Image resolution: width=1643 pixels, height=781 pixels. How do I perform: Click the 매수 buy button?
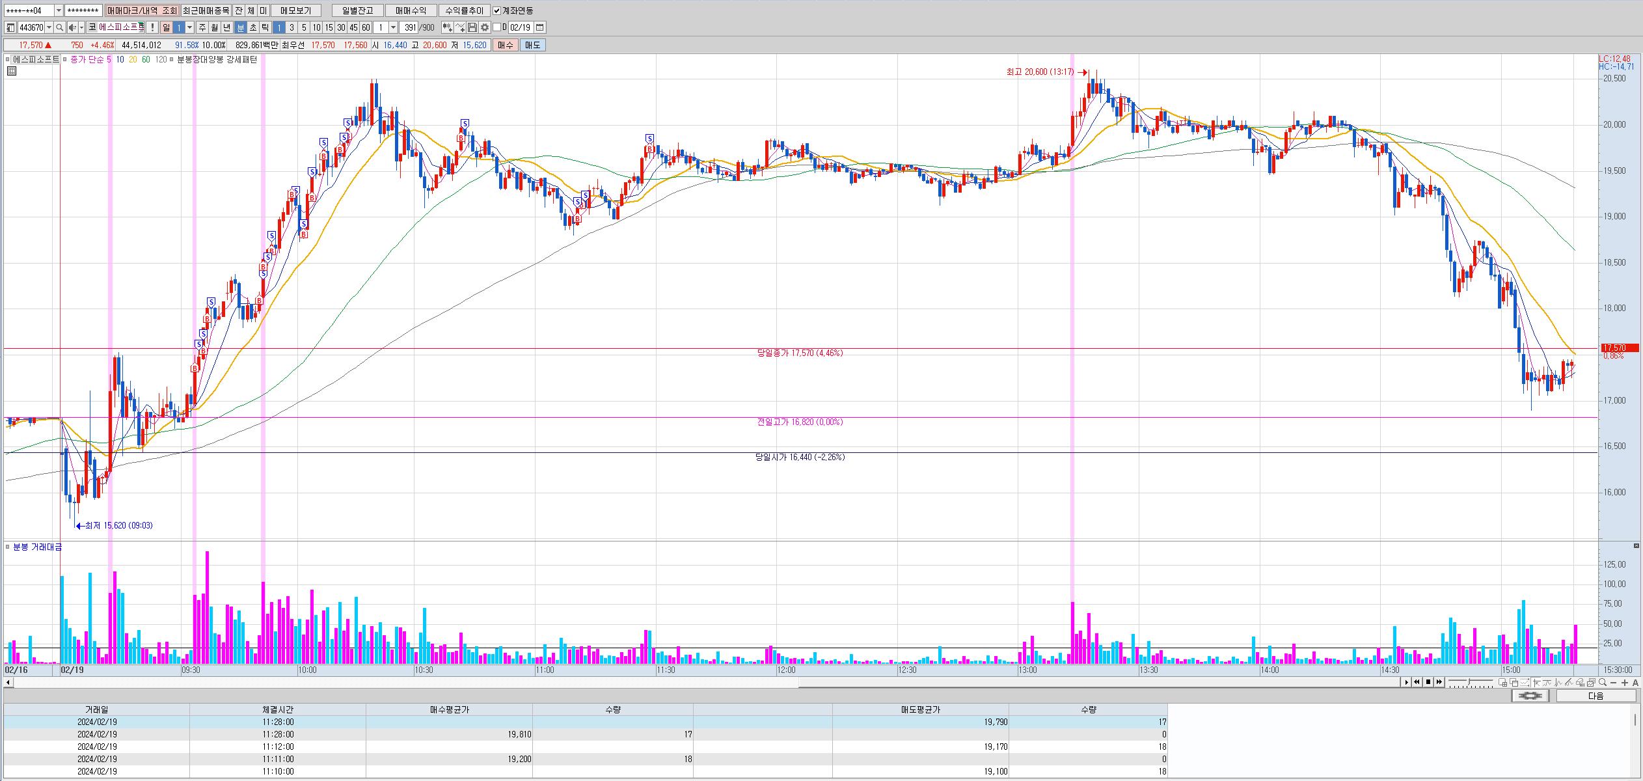(x=506, y=45)
